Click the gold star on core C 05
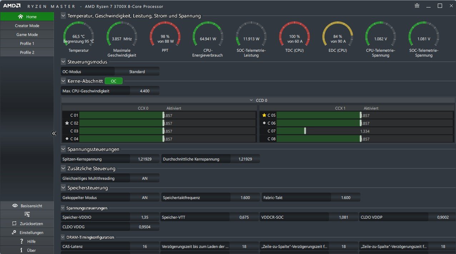The width and height of the screenshot is (456, 254). (x=264, y=115)
